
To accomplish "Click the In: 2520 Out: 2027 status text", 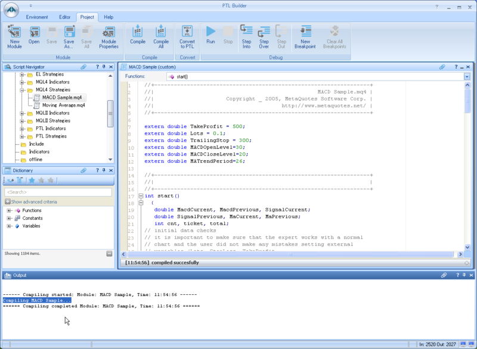I will click(437, 344).
